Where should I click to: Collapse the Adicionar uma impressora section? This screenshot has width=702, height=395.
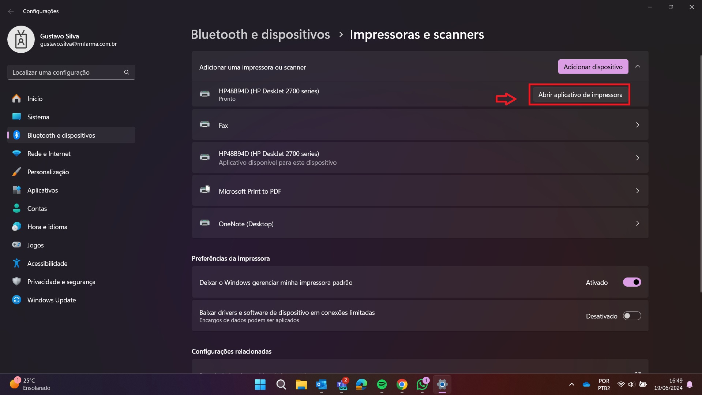[638, 67]
